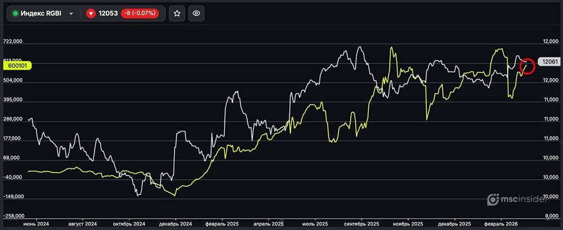Viewport: 563px width, 230px height.
Task: Expand the Индекс RGBI dropdown chevron
Action: pos(71,13)
